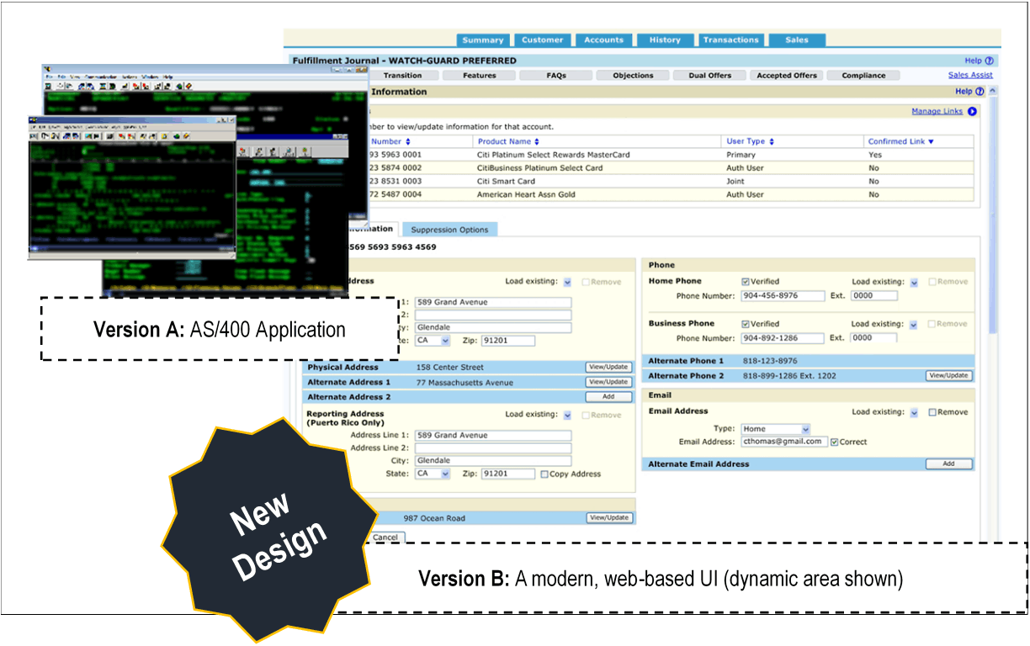Click Reporting Address Line 2 empty field
1030x646 pixels.
click(x=493, y=448)
